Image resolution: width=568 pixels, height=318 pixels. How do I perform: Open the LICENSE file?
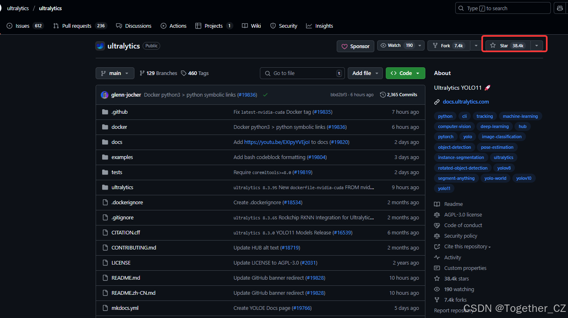coord(121,263)
